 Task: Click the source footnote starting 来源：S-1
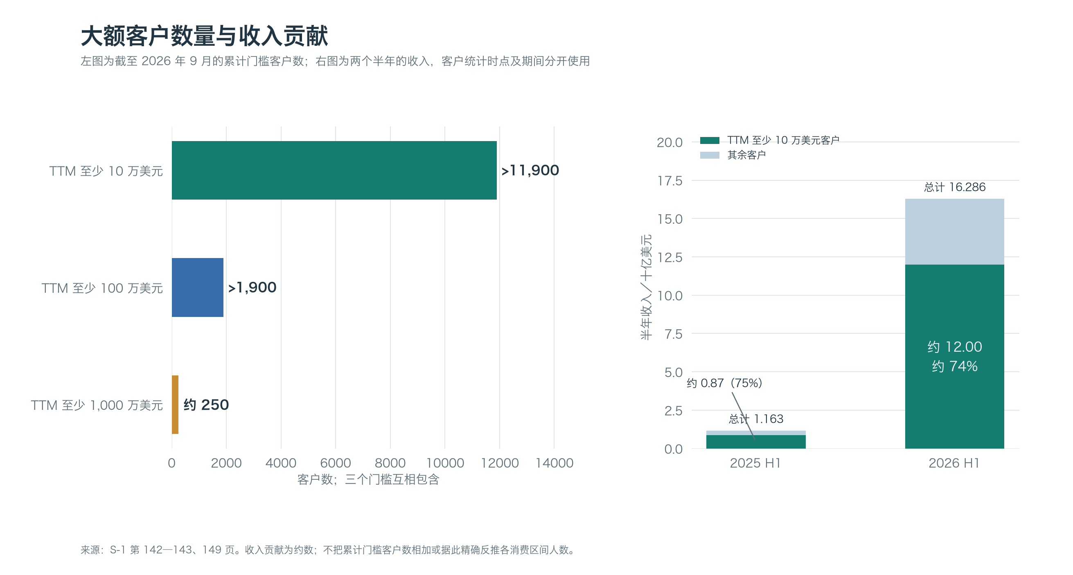(x=329, y=550)
